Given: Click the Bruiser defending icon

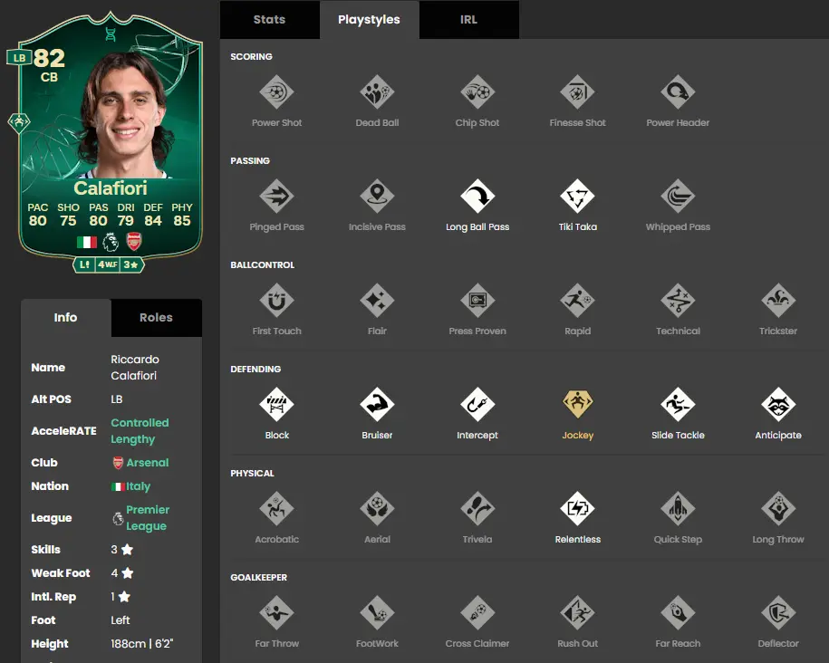Looking at the screenshot, I should tap(377, 405).
